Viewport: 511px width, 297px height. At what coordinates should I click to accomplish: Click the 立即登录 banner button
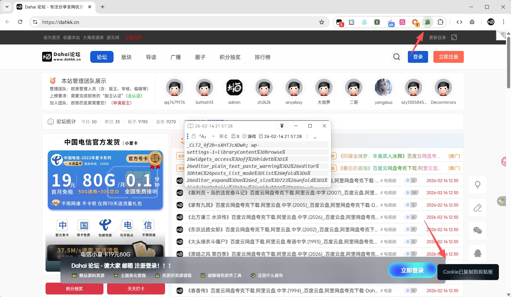412,270
